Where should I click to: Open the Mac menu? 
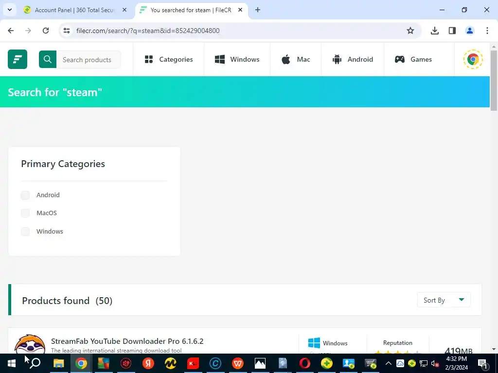click(296, 59)
